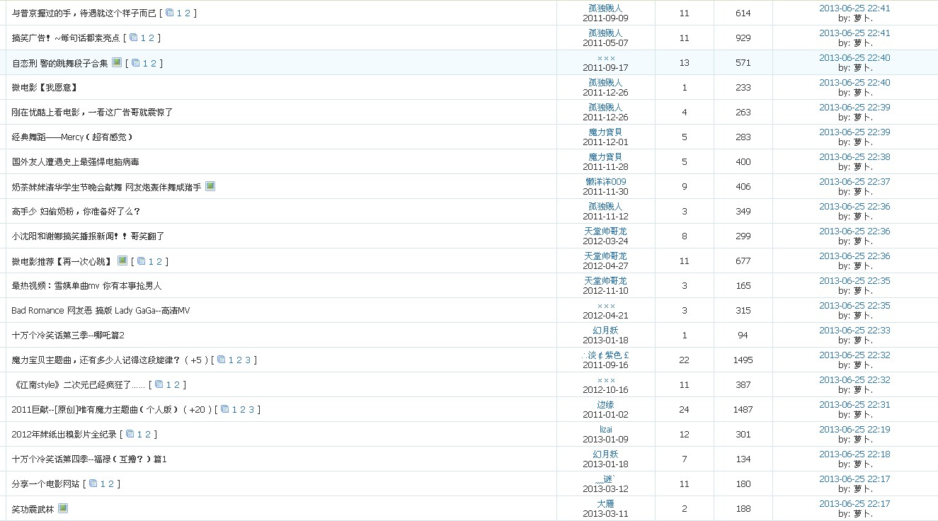This screenshot has width=938, height=521.
Task: Click image icon next to 微电影推荐【再一次心跳】
Action: (x=122, y=260)
